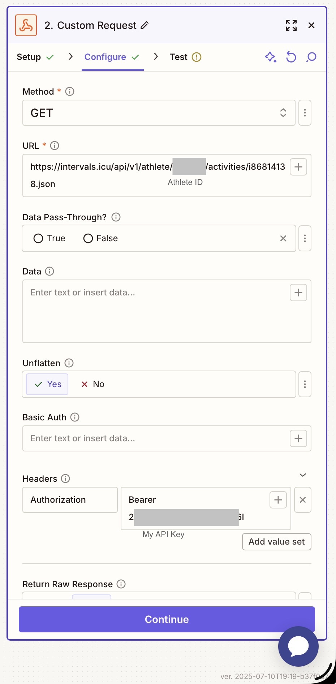
Task: Expand the step editor to fullscreen
Action: (x=291, y=25)
